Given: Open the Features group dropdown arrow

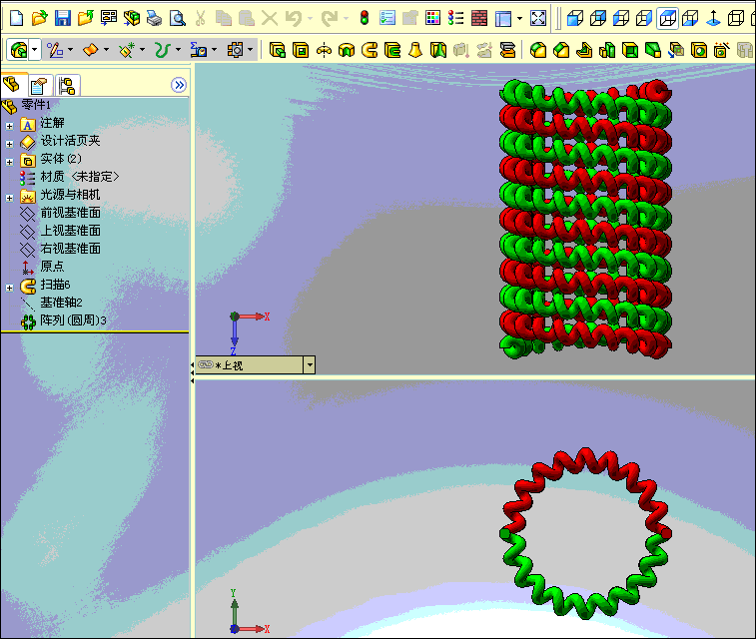Looking at the screenshot, I should coord(35,50).
